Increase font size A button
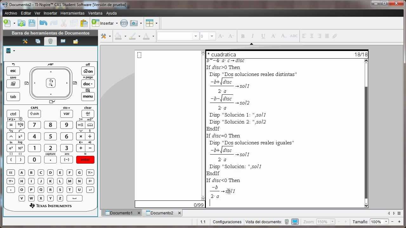 click(x=221, y=36)
